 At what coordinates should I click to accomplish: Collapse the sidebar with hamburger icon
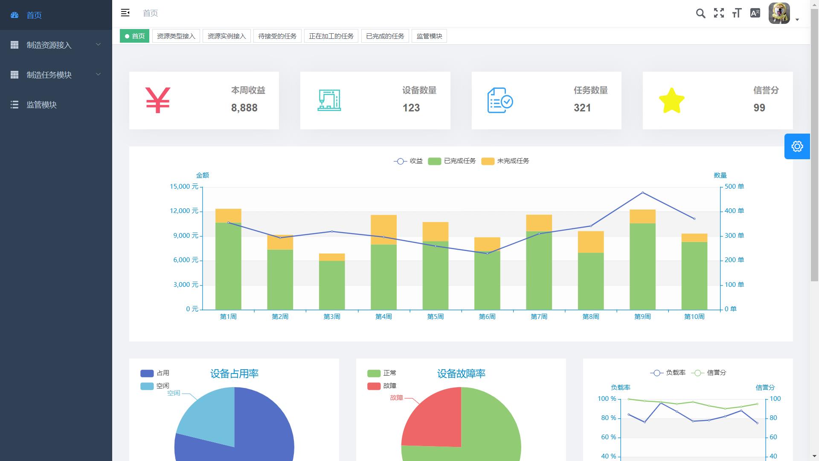click(125, 13)
